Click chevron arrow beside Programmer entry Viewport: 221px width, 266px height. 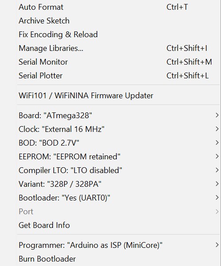(217, 245)
